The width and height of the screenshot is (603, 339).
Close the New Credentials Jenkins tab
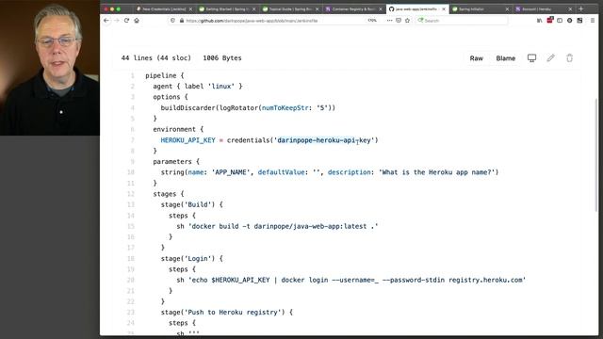coord(190,8)
